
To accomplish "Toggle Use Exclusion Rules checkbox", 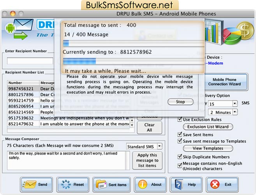I will point(180,119).
